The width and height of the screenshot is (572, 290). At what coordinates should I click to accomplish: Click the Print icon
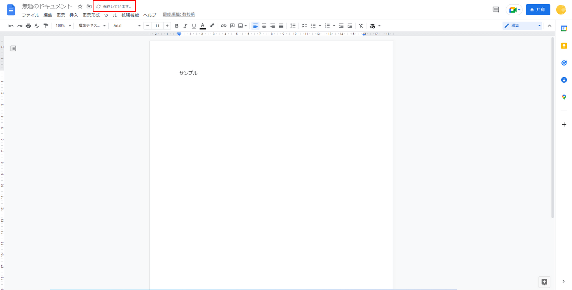pyautogui.click(x=28, y=26)
